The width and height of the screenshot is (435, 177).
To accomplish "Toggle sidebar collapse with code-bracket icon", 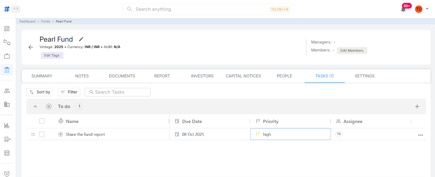I will pos(16,9).
